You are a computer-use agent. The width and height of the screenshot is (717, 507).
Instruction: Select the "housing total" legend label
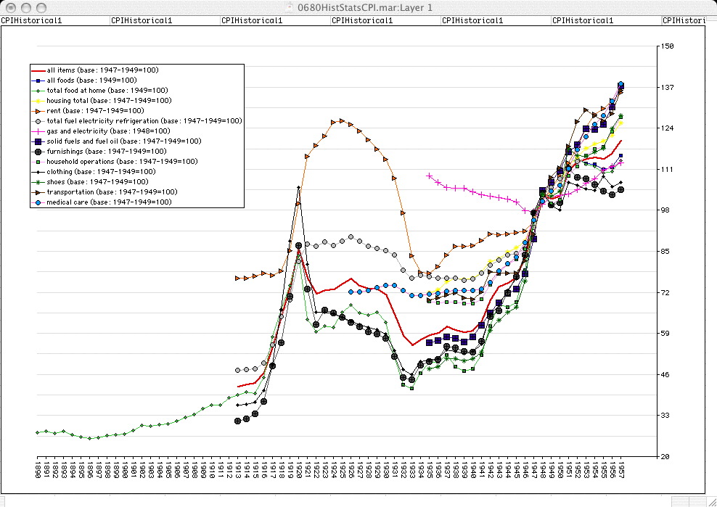click(x=109, y=101)
